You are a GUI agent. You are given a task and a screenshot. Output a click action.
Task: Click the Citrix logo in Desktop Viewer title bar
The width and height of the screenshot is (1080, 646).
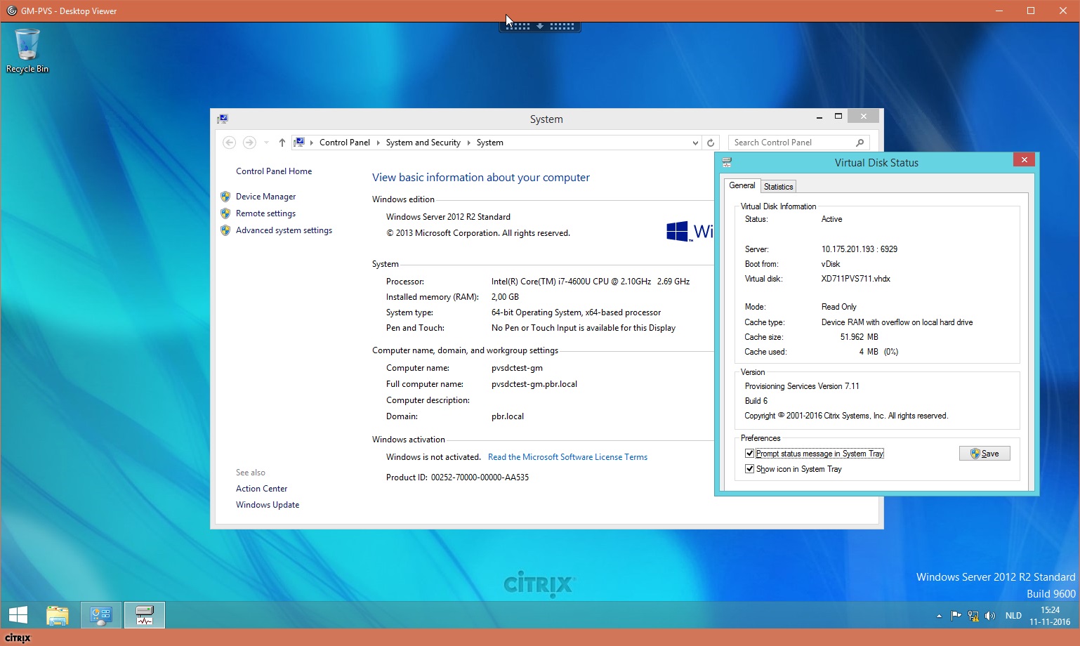click(x=11, y=11)
